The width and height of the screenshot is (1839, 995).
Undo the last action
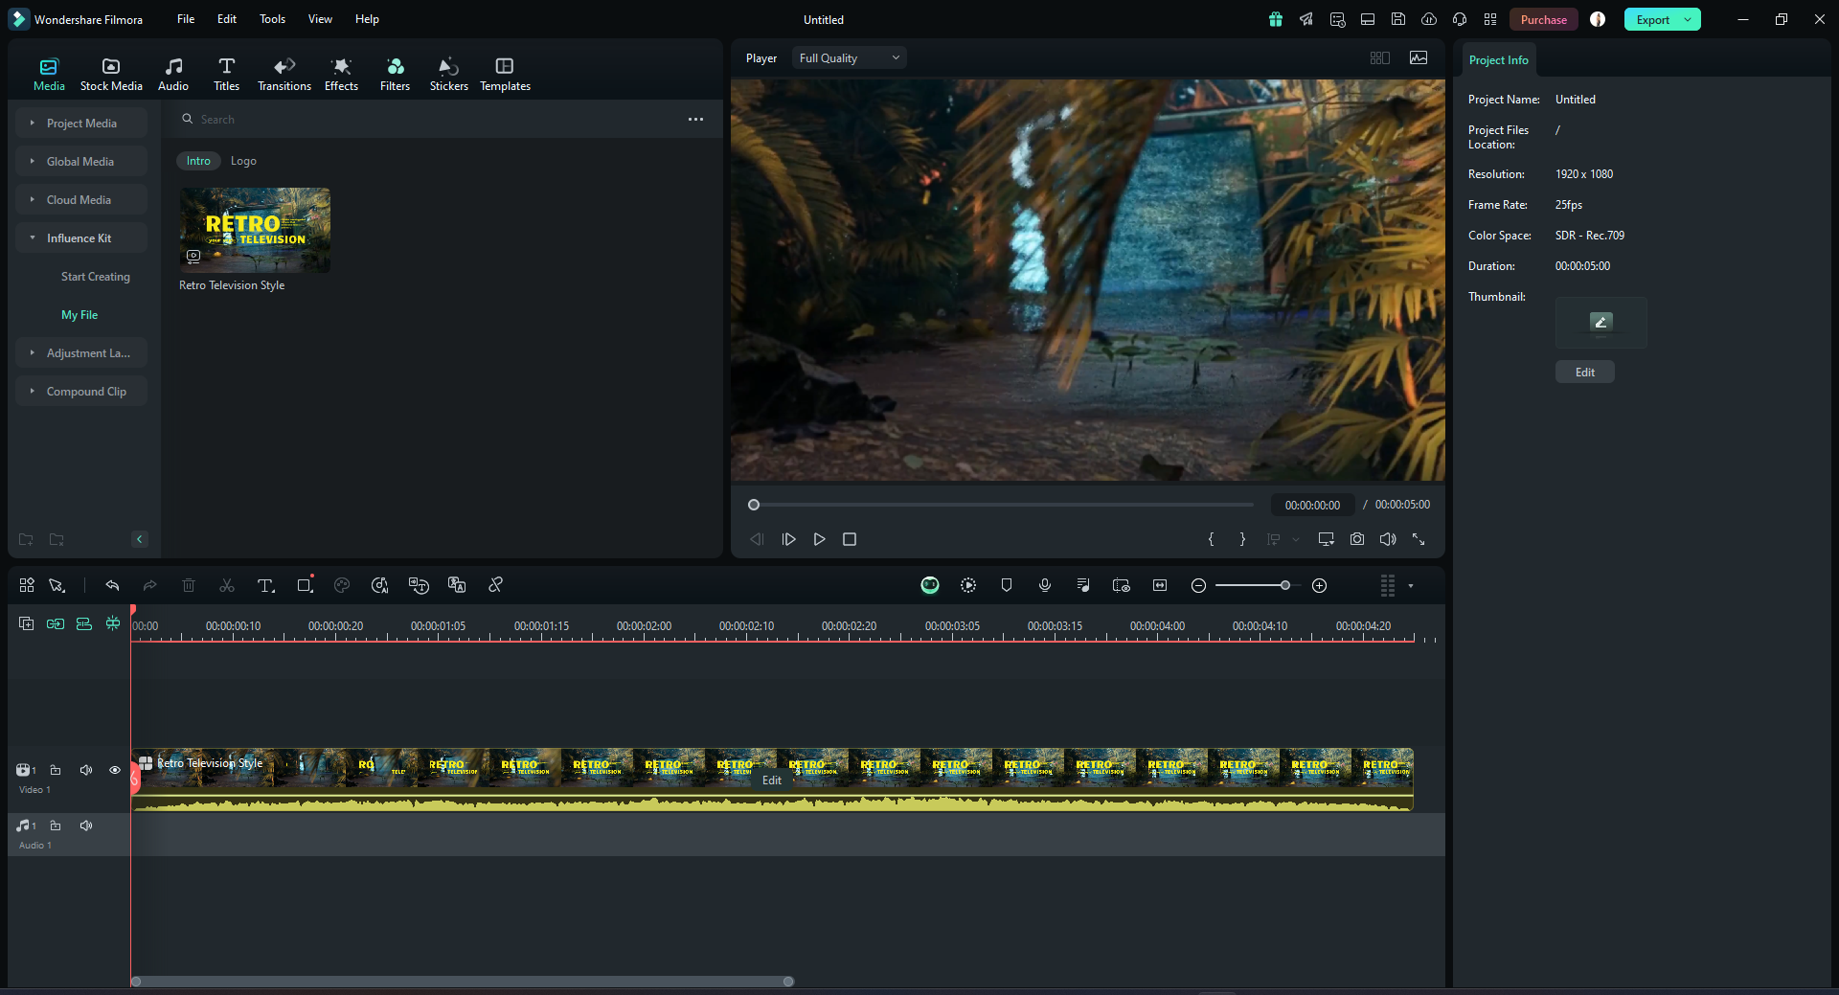tap(112, 585)
